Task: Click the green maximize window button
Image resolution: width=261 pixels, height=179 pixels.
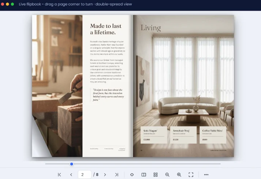Action: 12,4
